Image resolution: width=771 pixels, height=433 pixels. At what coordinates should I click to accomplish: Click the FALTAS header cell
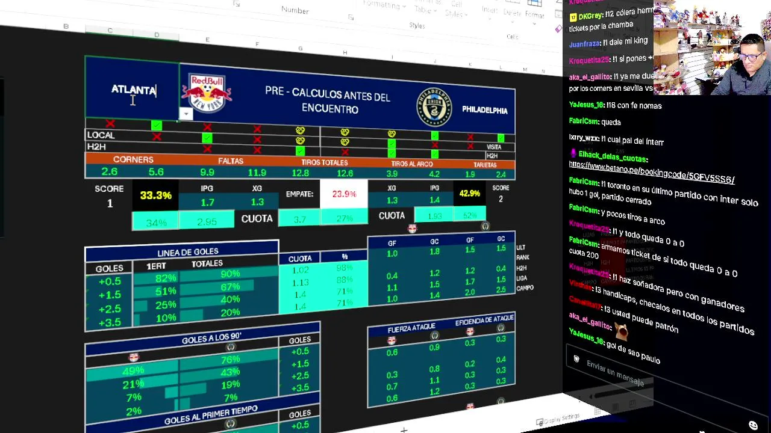tap(231, 161)
